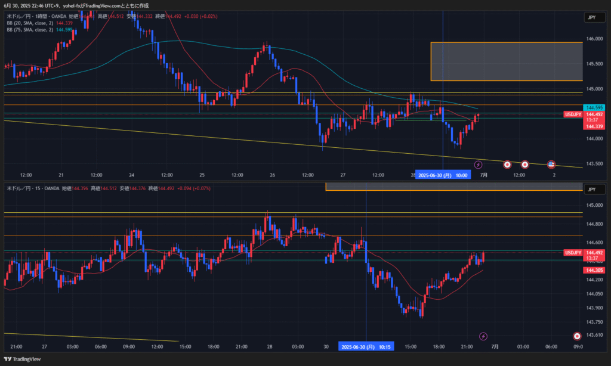Click the cyan 144.595 price label
This screenshot has width=611, height=366.
(x=594, y=107)
